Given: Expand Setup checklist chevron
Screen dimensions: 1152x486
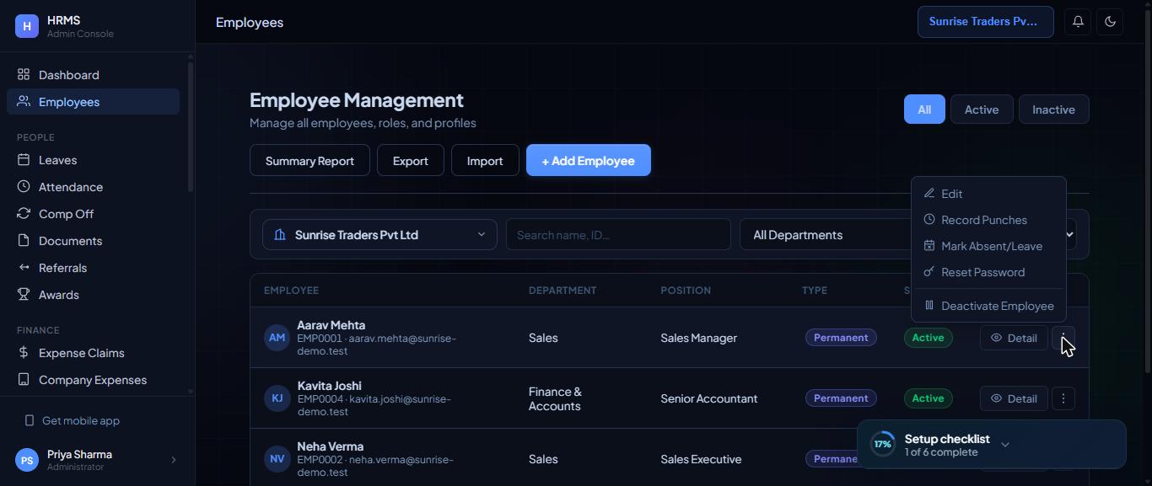Looking at the screenshot, I should pos(1004,445).
